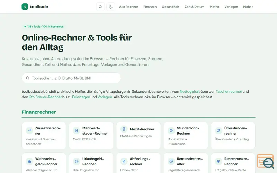Follow the Taschenrechner link

tap(229, 91)
